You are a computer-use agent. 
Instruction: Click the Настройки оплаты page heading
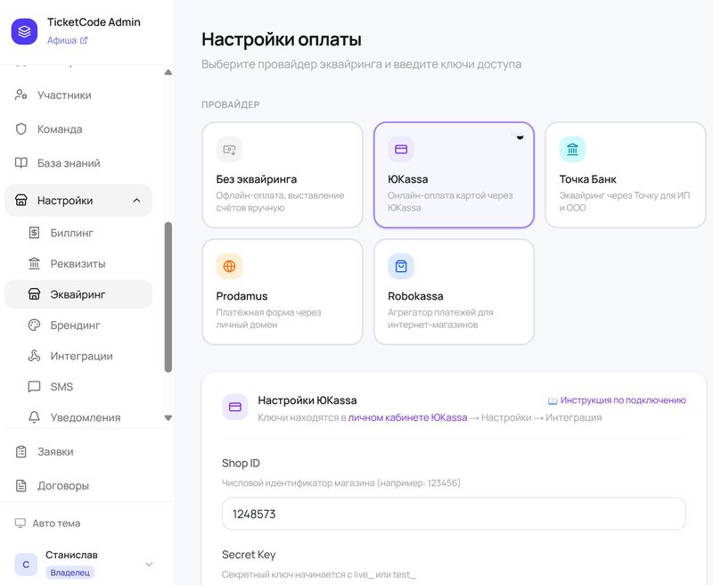(x=282, y=39)
